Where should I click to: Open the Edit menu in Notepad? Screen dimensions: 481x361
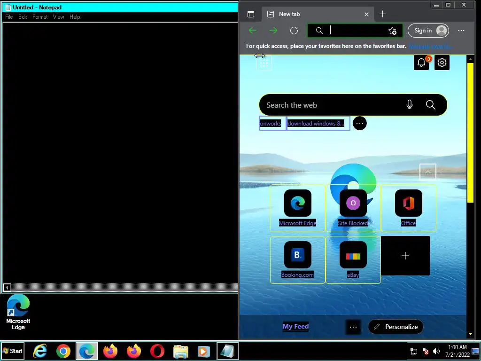23,17
